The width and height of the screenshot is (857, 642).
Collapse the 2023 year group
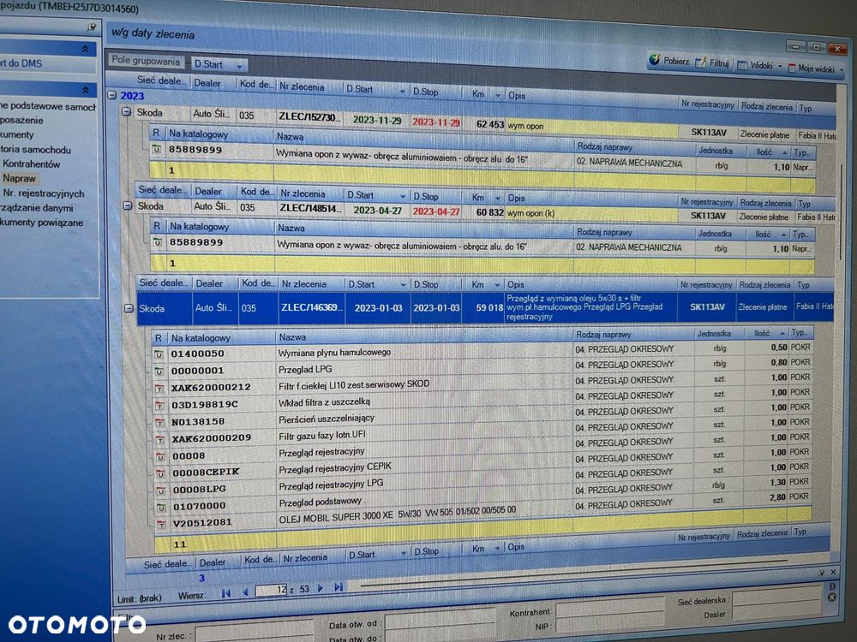tap(112, 95)
